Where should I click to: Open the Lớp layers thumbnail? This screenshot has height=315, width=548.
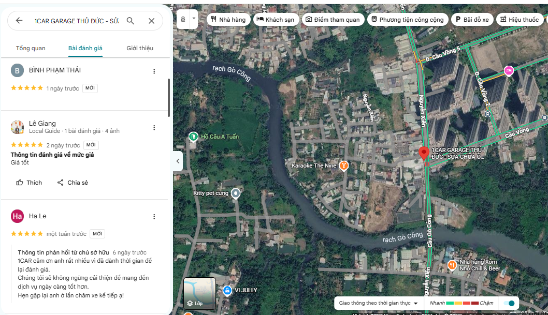(199, 293)
